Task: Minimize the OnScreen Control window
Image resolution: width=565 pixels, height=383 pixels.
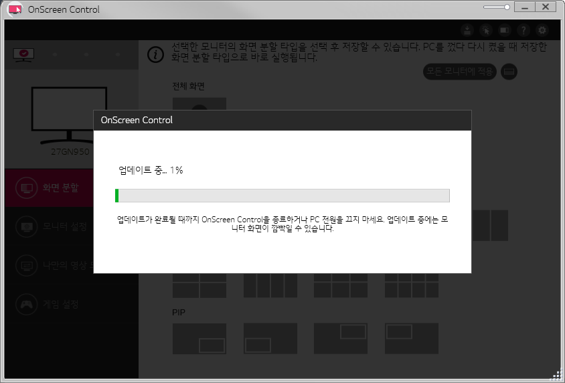Action: (x=525, y=7)
